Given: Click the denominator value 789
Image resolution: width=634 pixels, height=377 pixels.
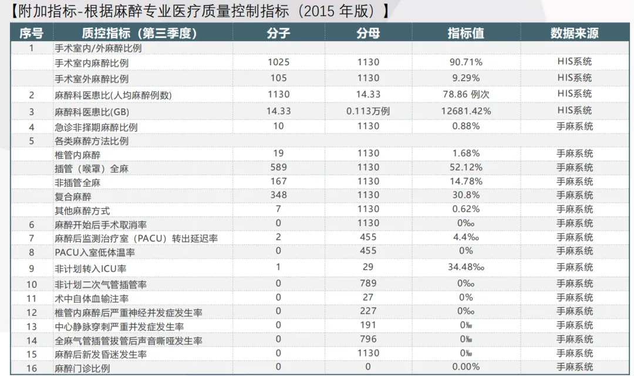Looking at the screenshot, I should point(368,283).
